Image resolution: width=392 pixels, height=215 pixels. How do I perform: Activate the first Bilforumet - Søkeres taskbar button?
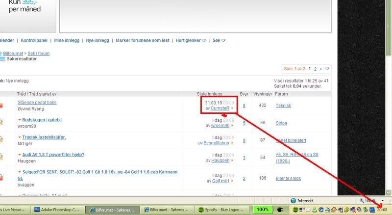[x=113, y=210]
